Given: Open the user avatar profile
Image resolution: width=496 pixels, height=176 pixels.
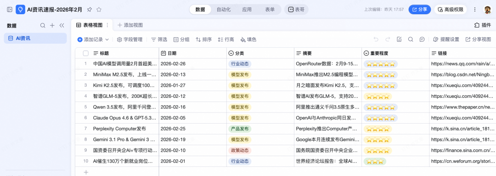Looking at the screenshot, I should pyautogui.click(x=487, y=10).
